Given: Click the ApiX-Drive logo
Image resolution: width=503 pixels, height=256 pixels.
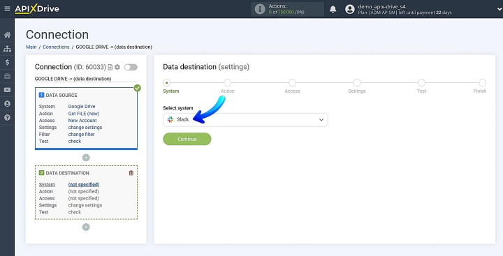Looking at the screenshot, I should tap(37, 9).
